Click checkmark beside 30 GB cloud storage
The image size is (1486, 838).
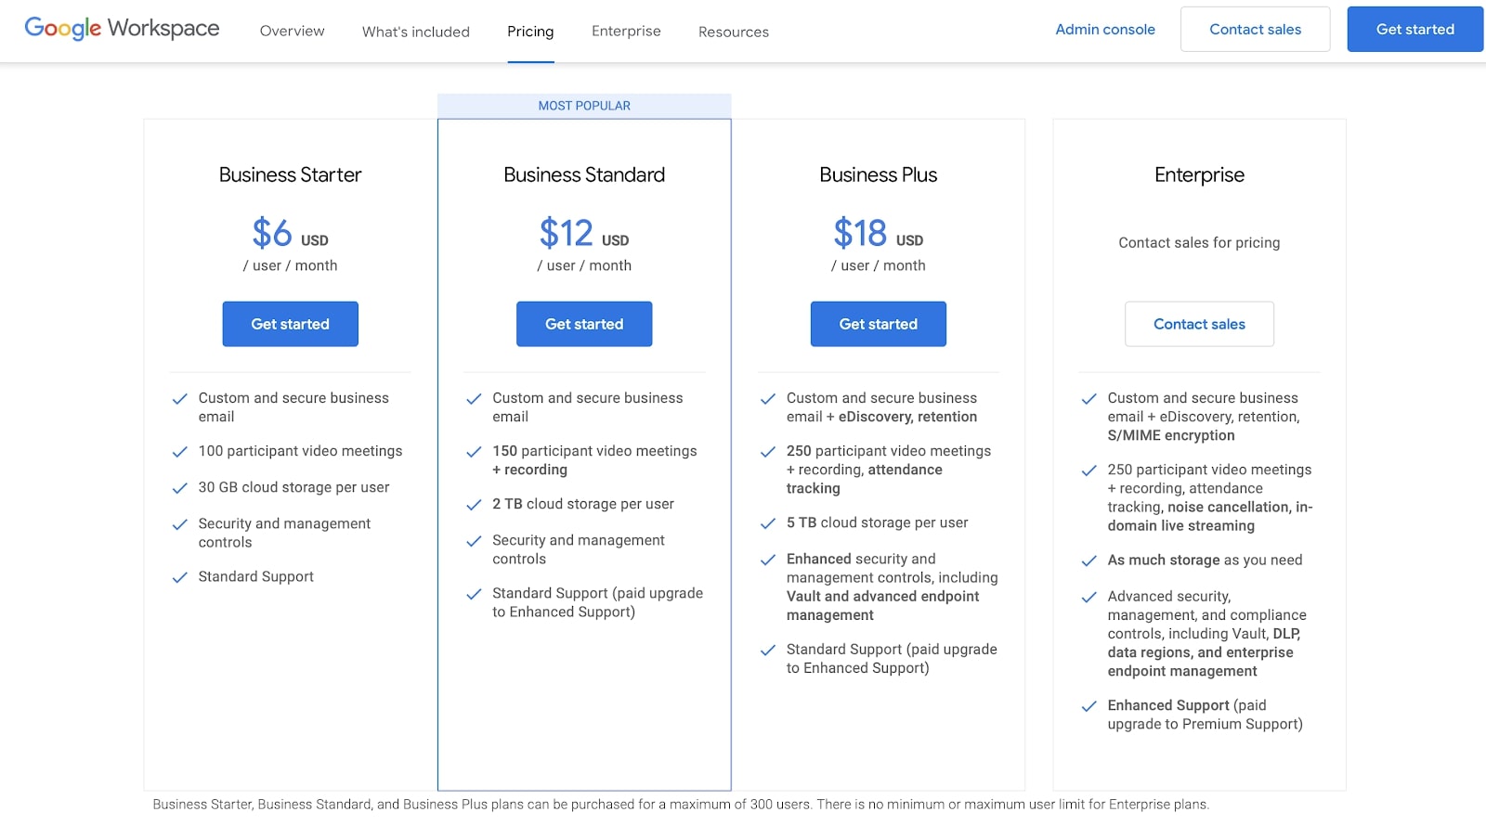coord(180,488)
